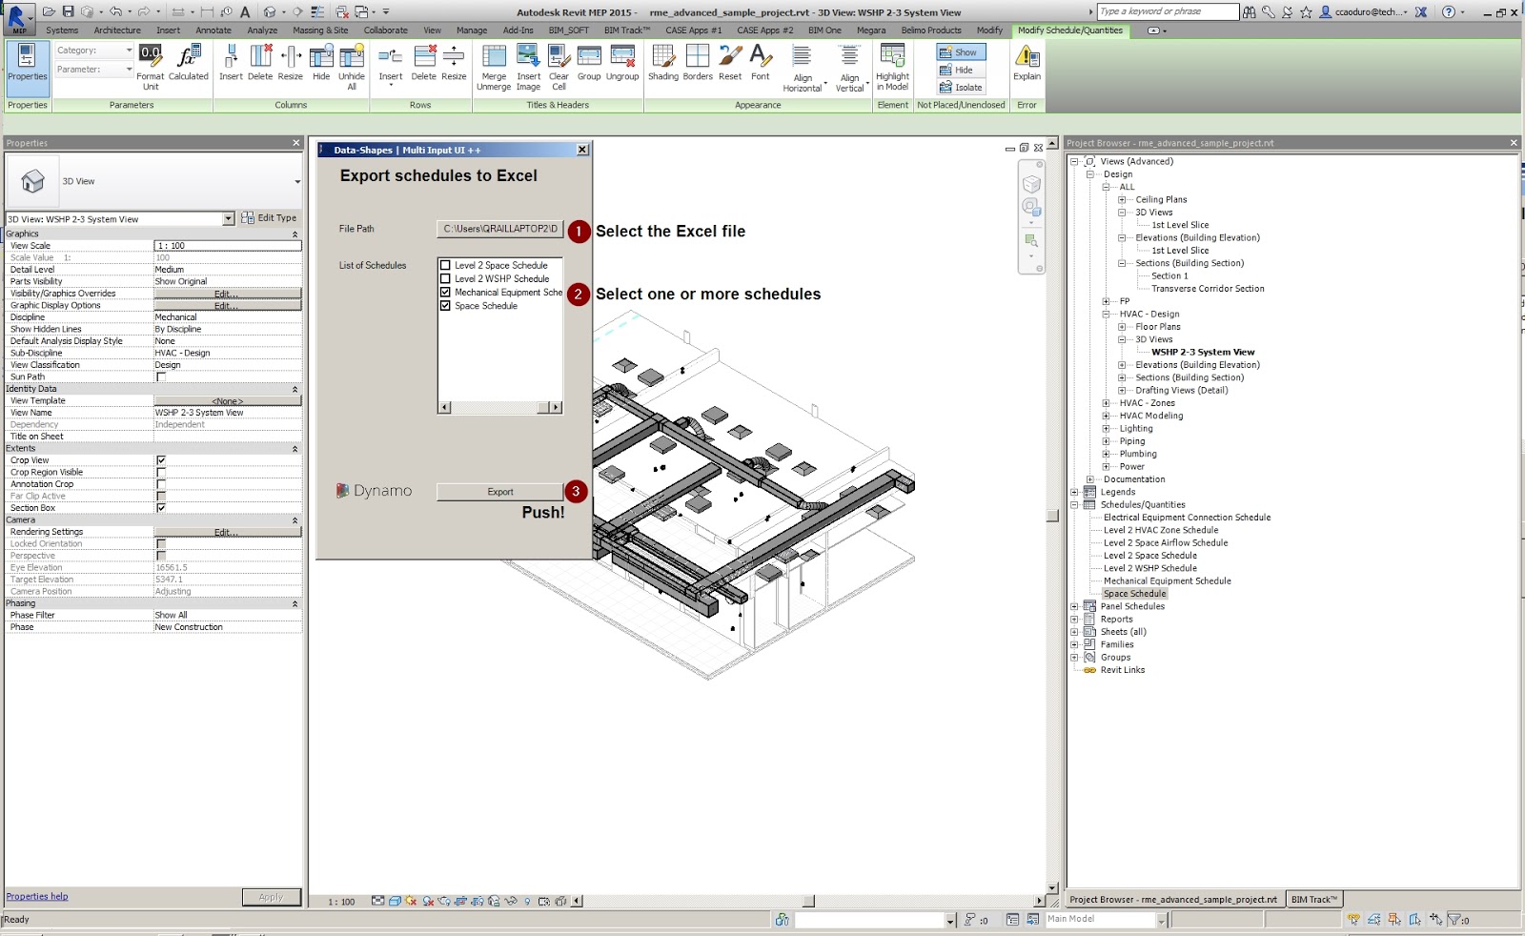
Task: Check the Level 2 WSHP Schedule checkbox
Action: 444,278
